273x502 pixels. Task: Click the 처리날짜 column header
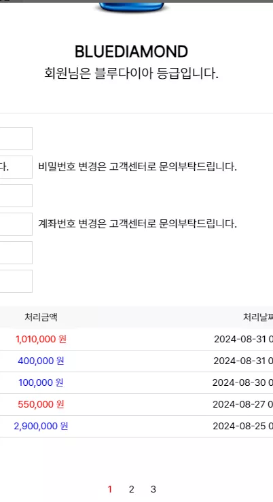(x=258, y=317)
